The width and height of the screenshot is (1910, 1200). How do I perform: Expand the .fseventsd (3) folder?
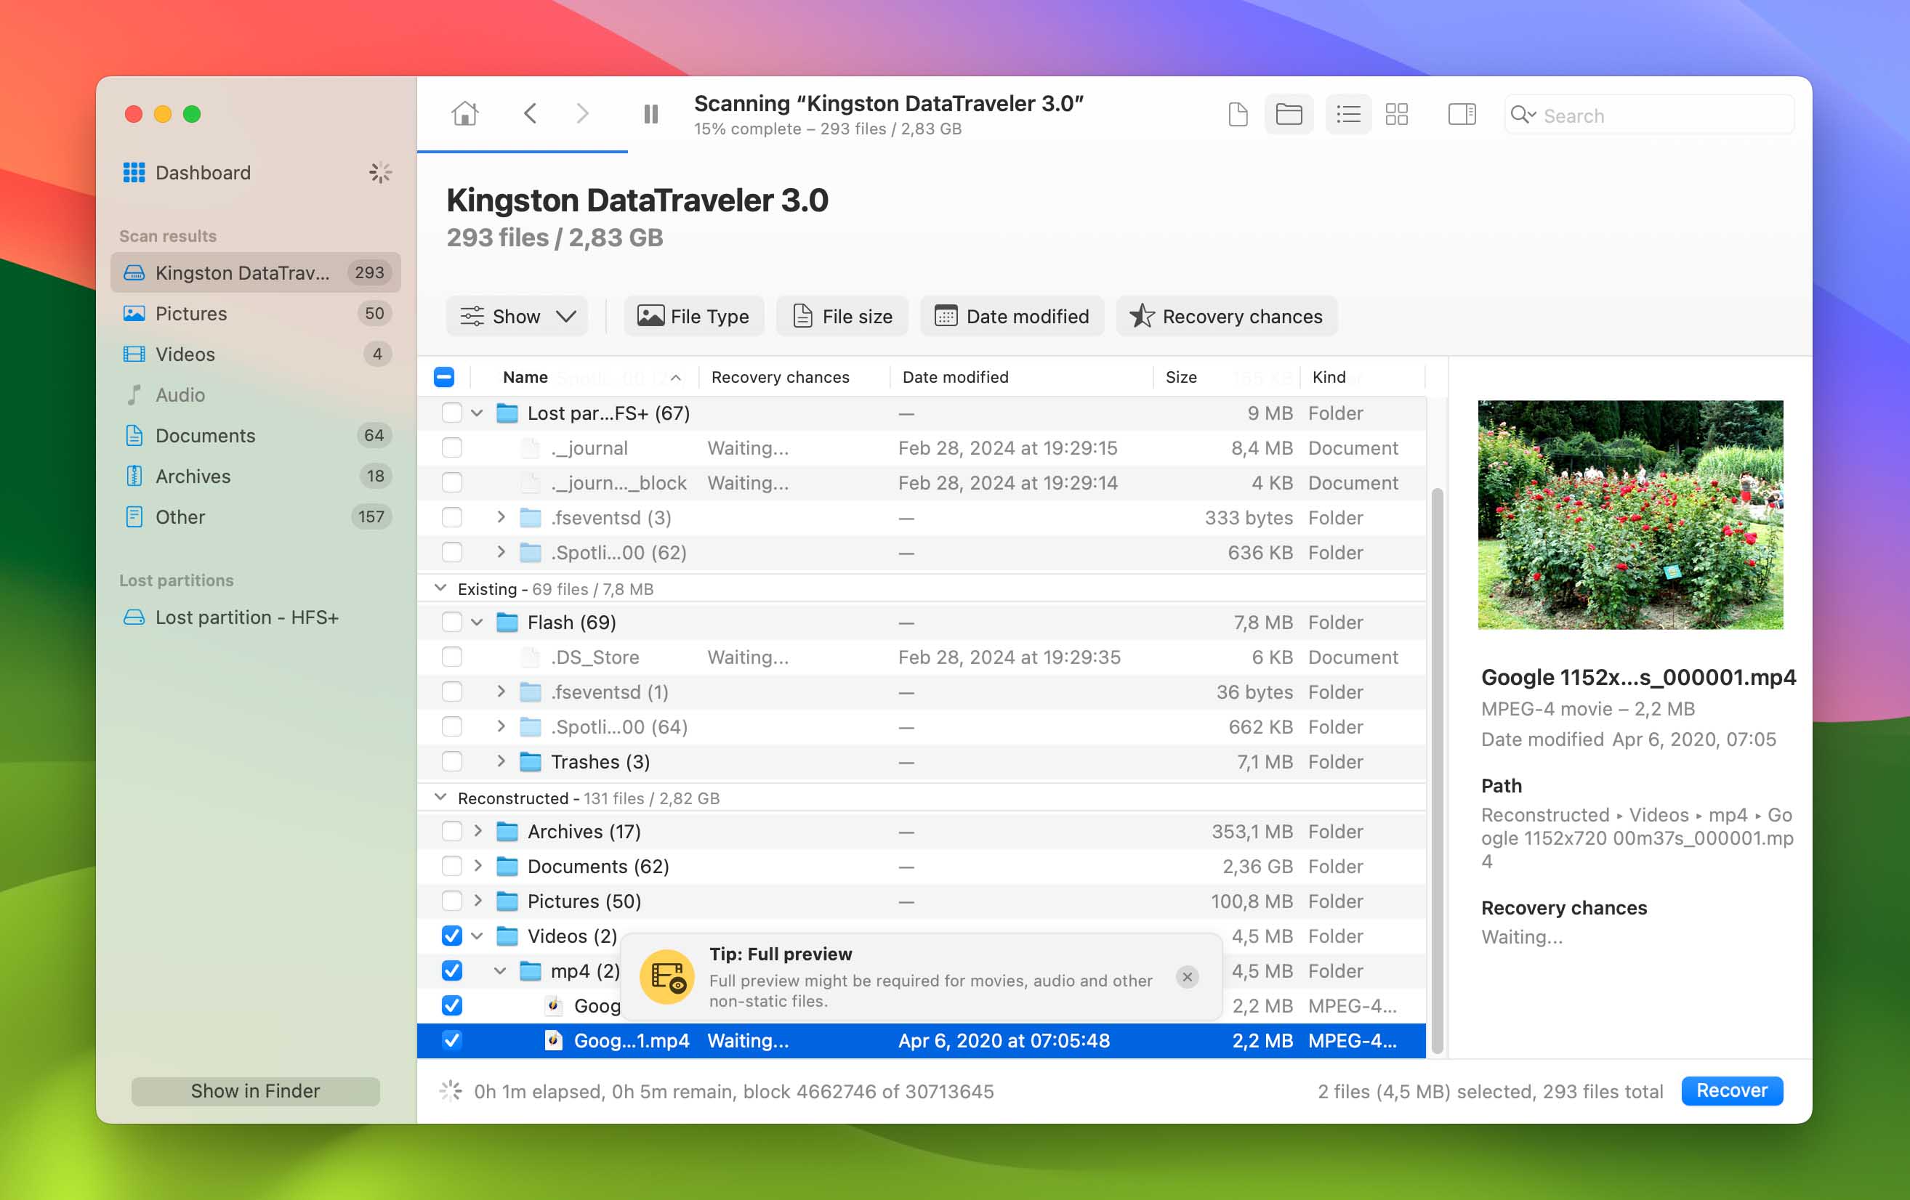[501, 517]
